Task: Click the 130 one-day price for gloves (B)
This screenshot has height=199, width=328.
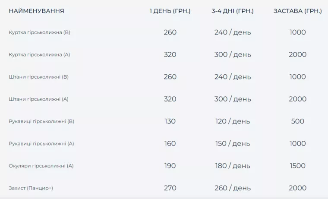Action: click(170, 121)
